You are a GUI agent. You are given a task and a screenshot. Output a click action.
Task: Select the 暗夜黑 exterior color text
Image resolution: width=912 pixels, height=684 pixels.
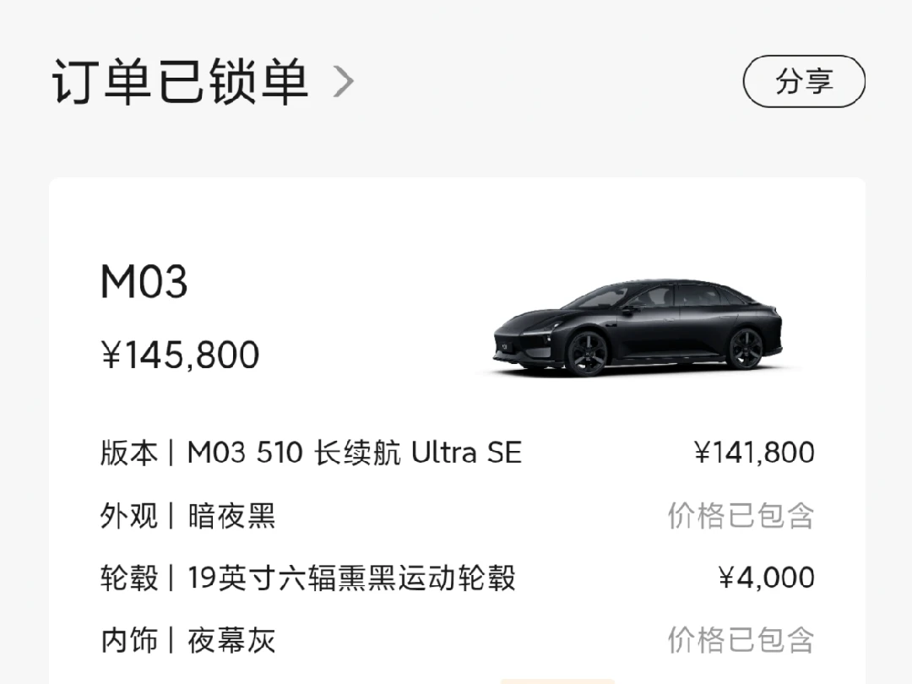tap(231, 516)
